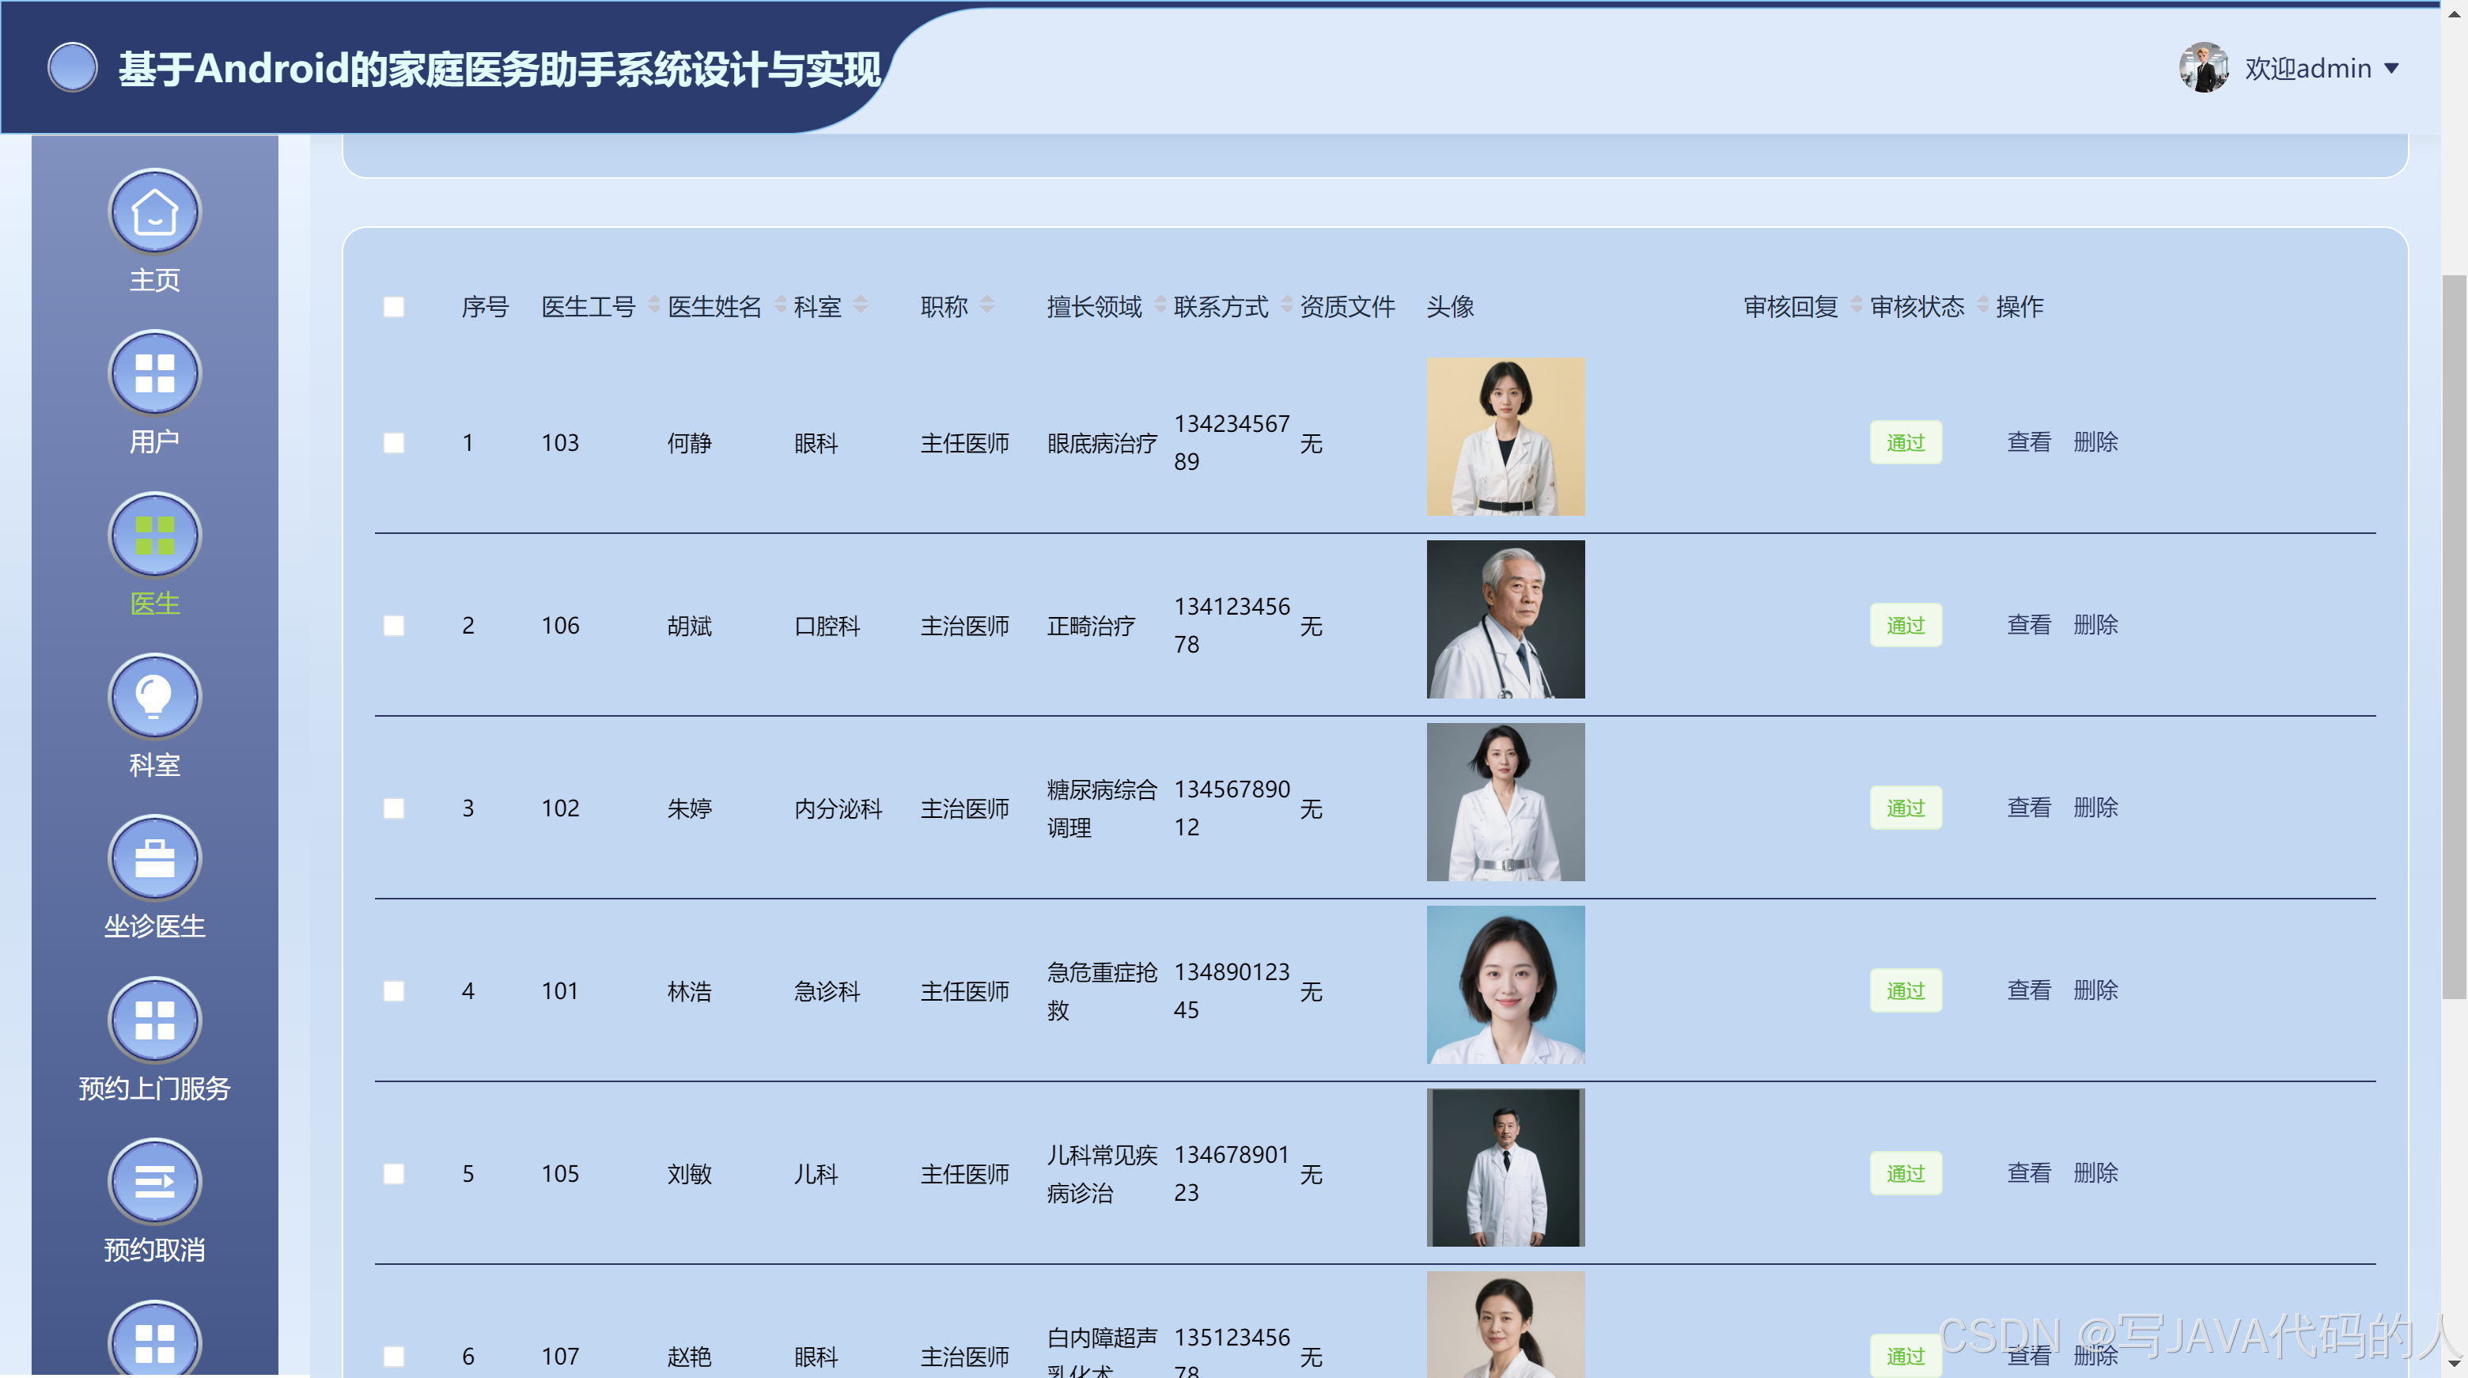
Task: Click the admin avatar picture
Action: [2204, 67]
